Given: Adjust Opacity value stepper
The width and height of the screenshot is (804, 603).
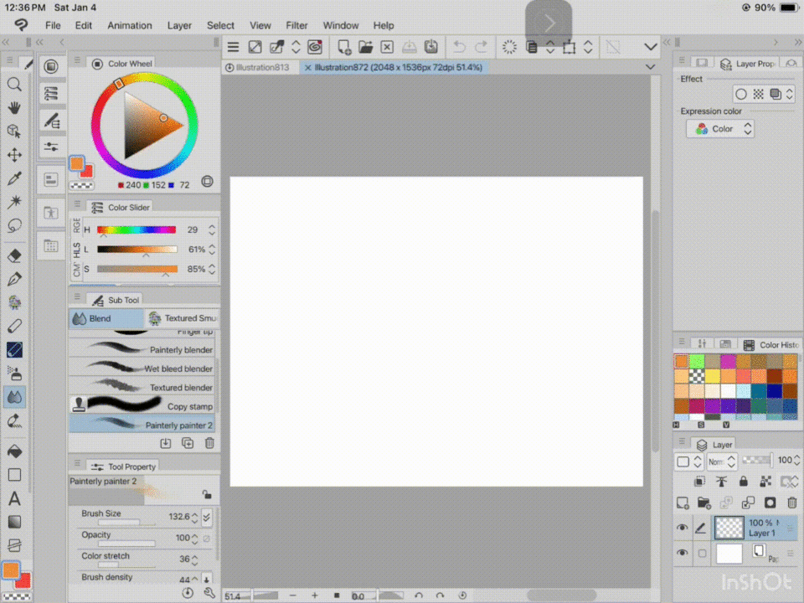Looking at the screenshot, I should point(195,539).
